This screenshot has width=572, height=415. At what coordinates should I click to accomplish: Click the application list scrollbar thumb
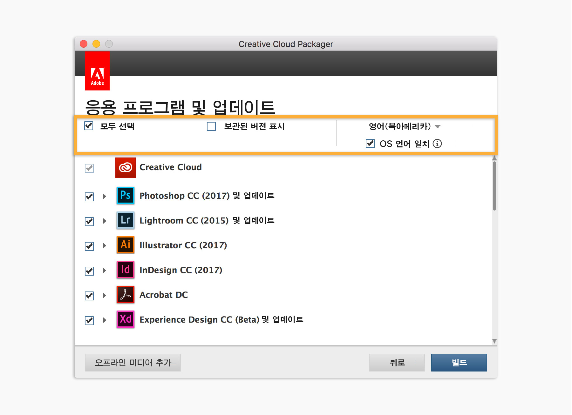tap(494, 186)
